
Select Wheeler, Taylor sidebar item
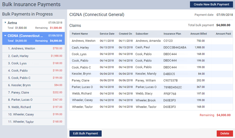point(33,122)
